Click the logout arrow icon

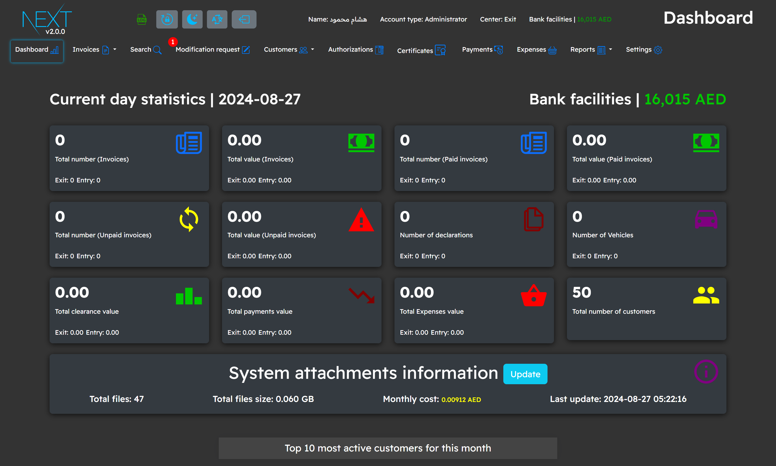(x=244, y=19)
